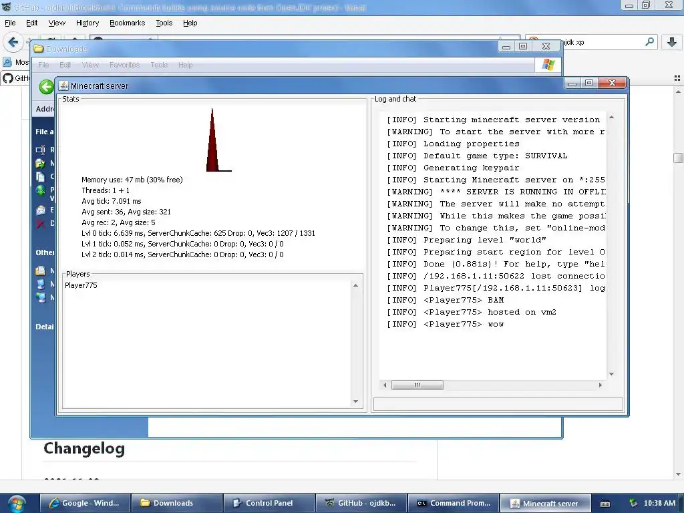Click the Most Visited bookmark icon
This screenshot has width=684, height=513.
pyautogui.click(x=7, y=62)
